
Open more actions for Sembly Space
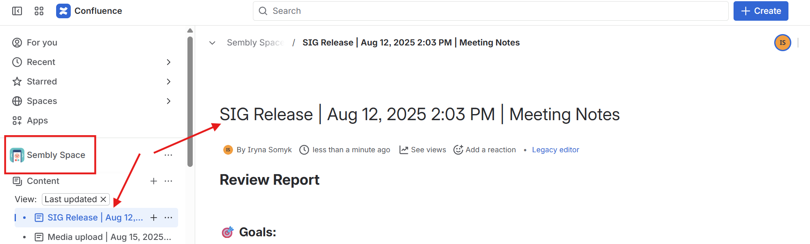point(168,155)
